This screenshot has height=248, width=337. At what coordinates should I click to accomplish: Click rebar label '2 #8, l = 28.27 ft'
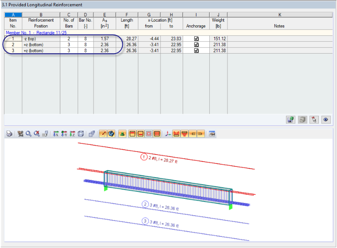(163, 159)
